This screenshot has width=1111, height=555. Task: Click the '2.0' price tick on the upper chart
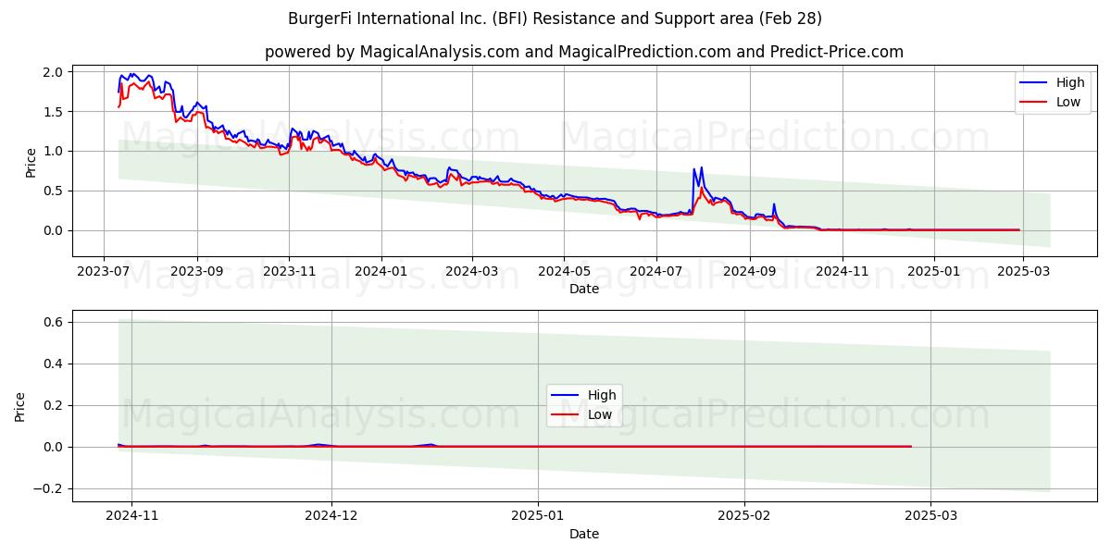(54, 72)
